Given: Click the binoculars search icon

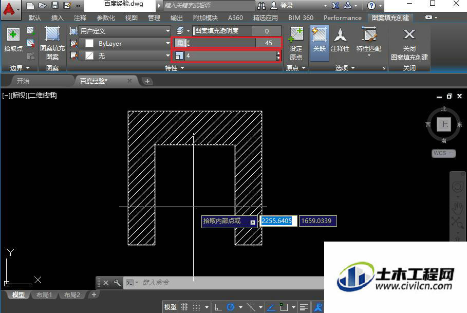Looking at the screenshot, I should (x=261, y=5).
